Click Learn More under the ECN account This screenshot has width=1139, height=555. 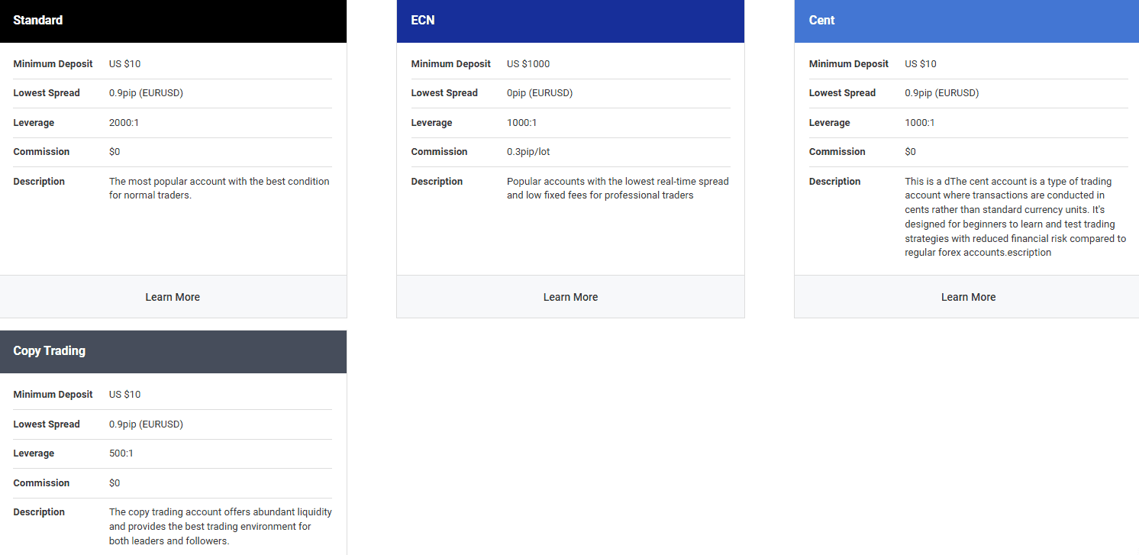point(570,296)
